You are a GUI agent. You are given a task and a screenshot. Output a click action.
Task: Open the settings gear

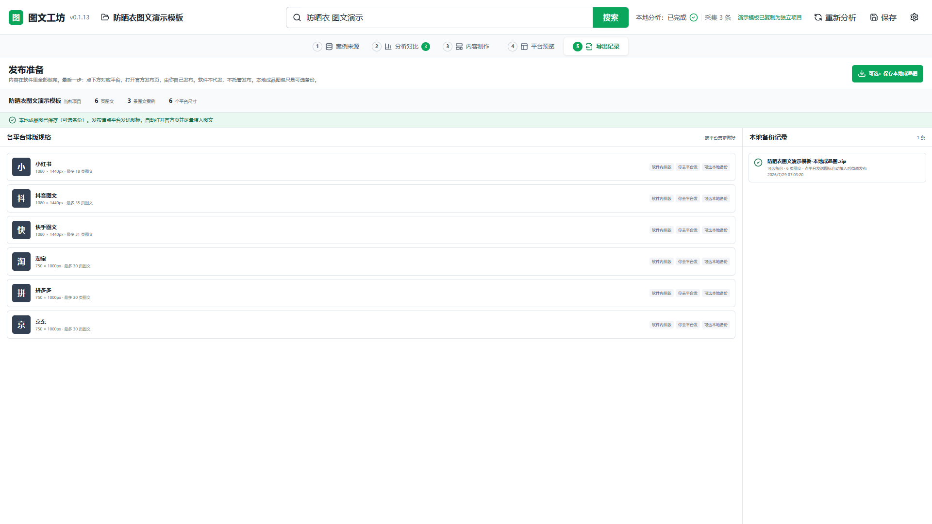click(x=914, y=17)
